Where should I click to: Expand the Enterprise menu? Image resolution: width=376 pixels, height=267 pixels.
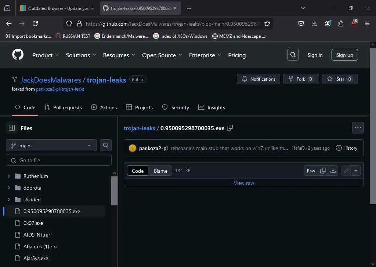click(205, 55)
